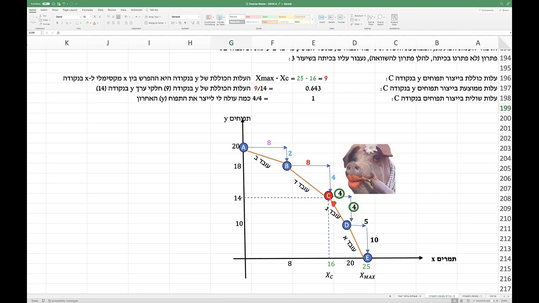This screenshot has width=539, height=303.
Task: Click the Share button
Action: point(504,10)
